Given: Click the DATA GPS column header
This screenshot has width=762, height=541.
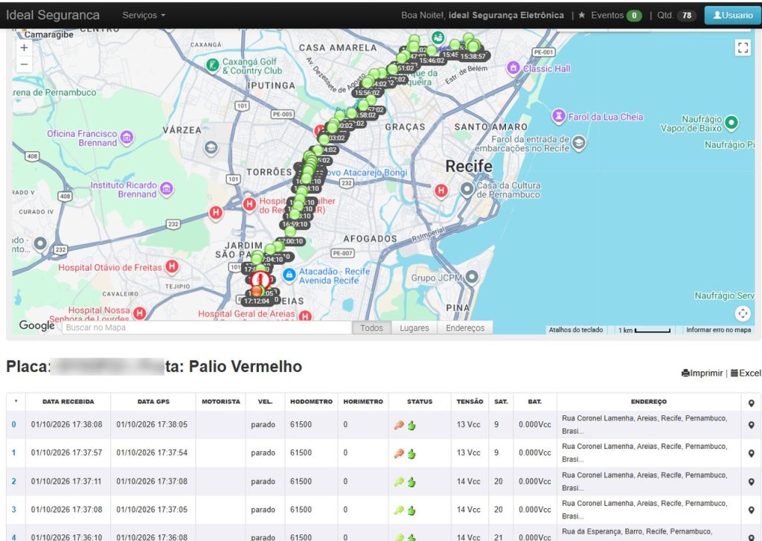Looking at the screenshot, I should pyautogui.click(x=153, y=402).
